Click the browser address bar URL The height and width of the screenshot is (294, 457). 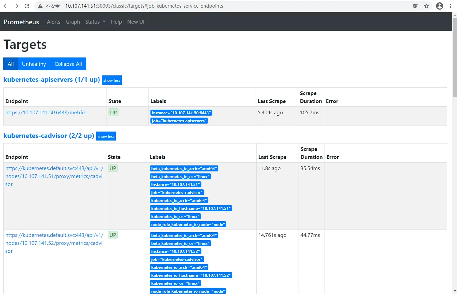point(144,6)
